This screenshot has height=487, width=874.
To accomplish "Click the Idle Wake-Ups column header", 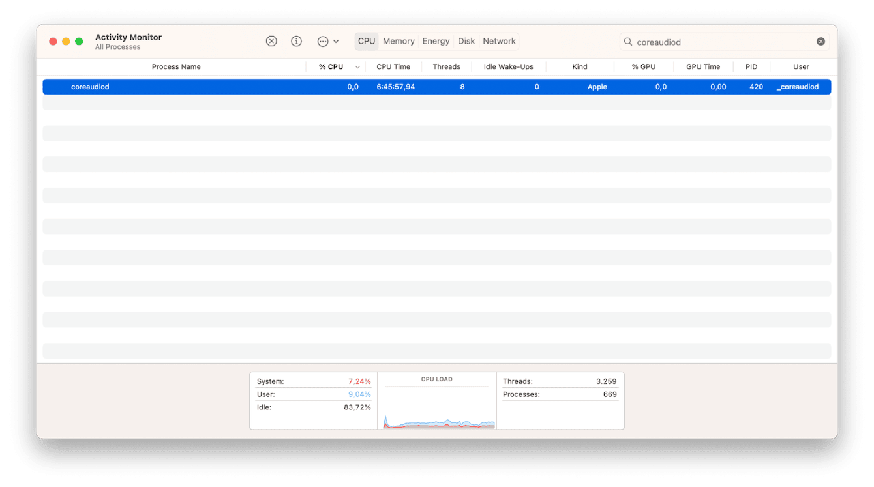I will click(508, 66).
